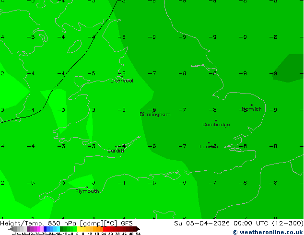The height and width of the screenshot is (235, 304).
Task: Click the bright red legend swatch at 24
Action: (x=105, y=229)
